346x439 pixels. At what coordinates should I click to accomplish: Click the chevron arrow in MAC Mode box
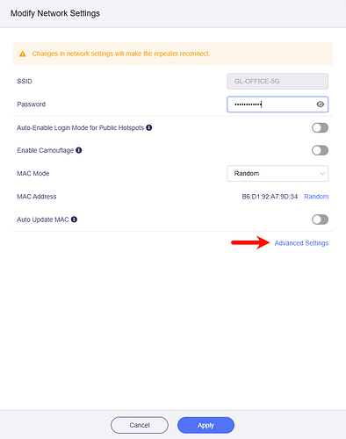(x=322, y=174)
